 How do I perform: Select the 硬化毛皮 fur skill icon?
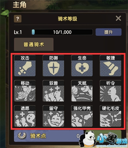tap(111, 116)
